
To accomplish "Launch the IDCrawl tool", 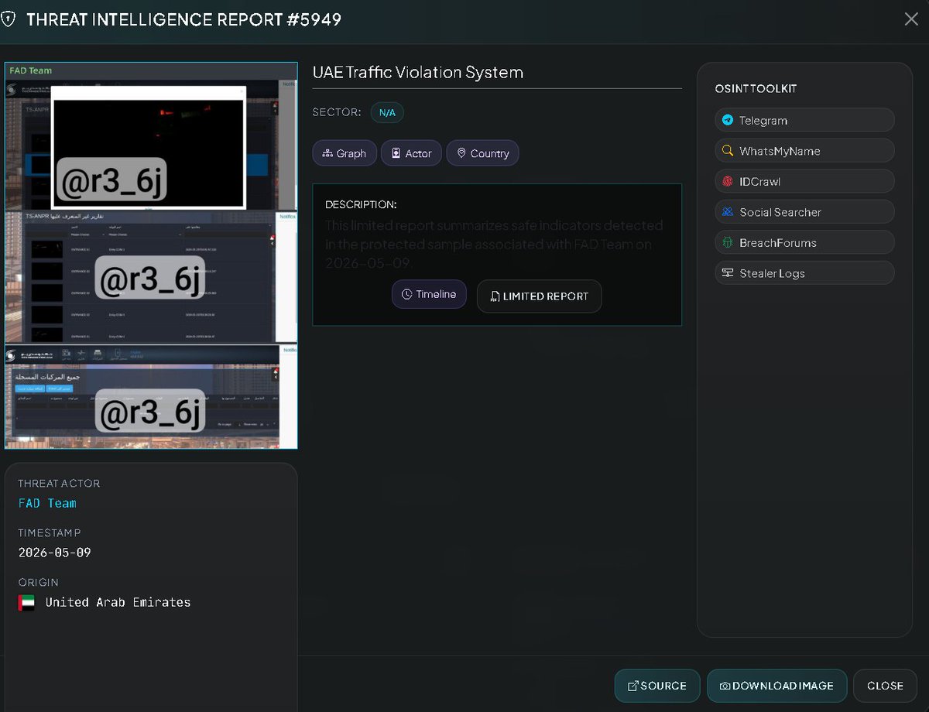I will tap(804, 181).
